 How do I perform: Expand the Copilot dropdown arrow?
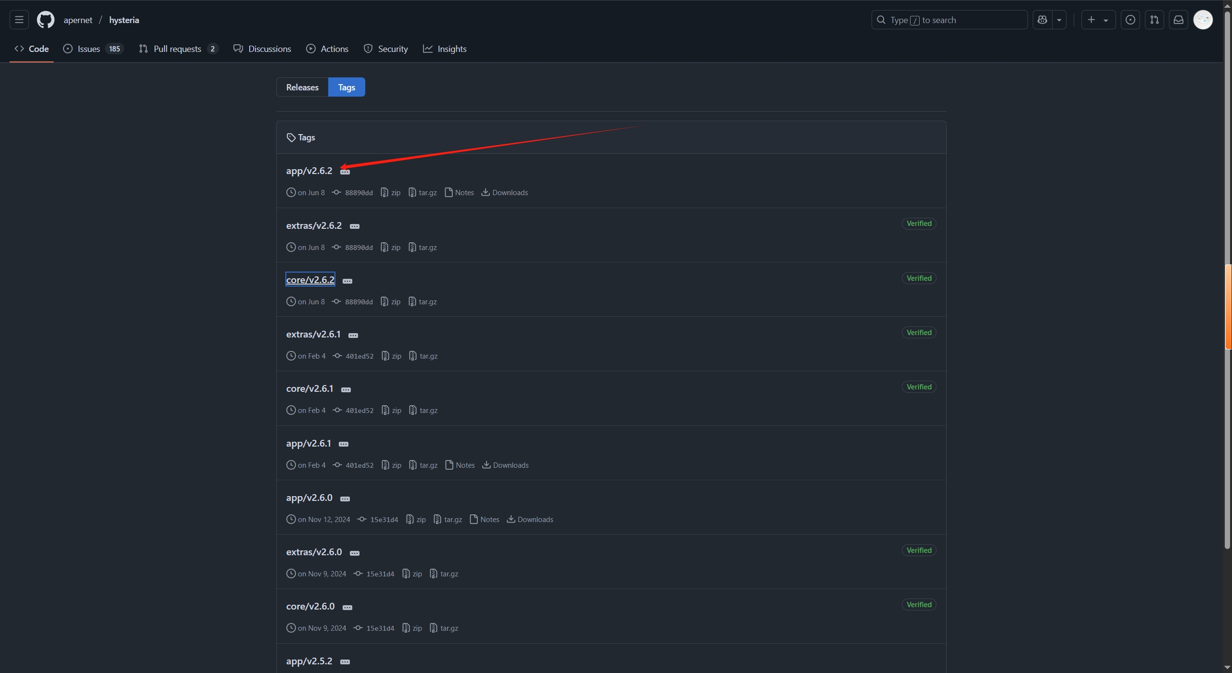(1059, 20)
